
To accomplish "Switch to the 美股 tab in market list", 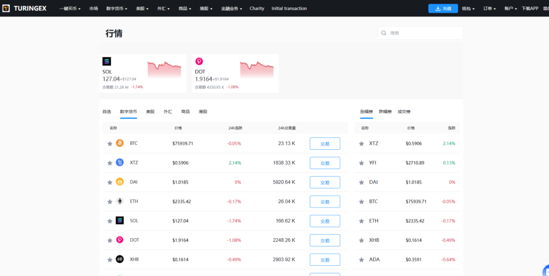I will point(150,112).
